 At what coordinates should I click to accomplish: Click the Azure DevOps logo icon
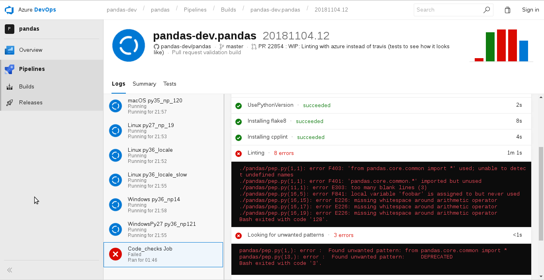coord(9,10)
